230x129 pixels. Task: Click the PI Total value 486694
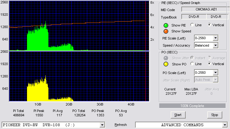19,115
